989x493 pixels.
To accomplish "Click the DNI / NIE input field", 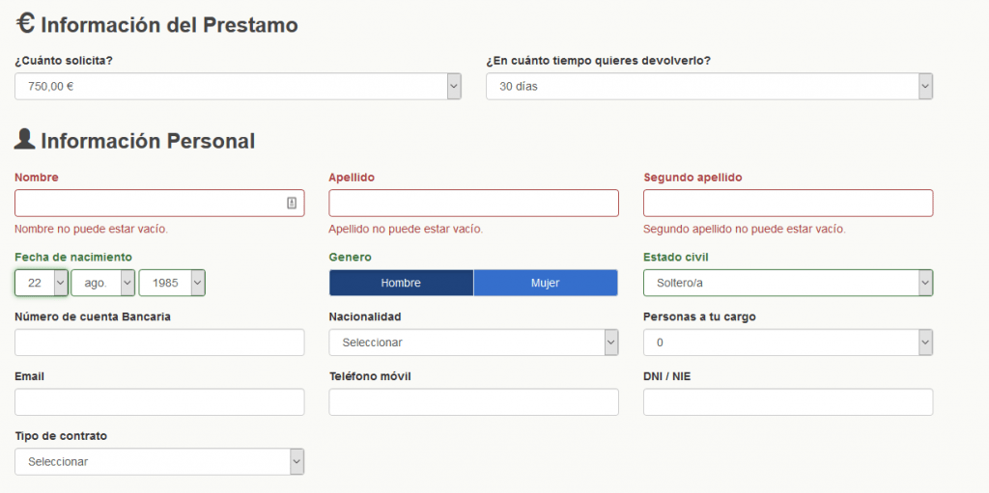I will 788,401.
